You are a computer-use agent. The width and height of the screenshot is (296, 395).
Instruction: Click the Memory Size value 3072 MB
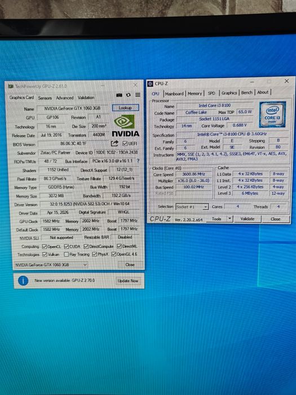[x=56, y=195]
